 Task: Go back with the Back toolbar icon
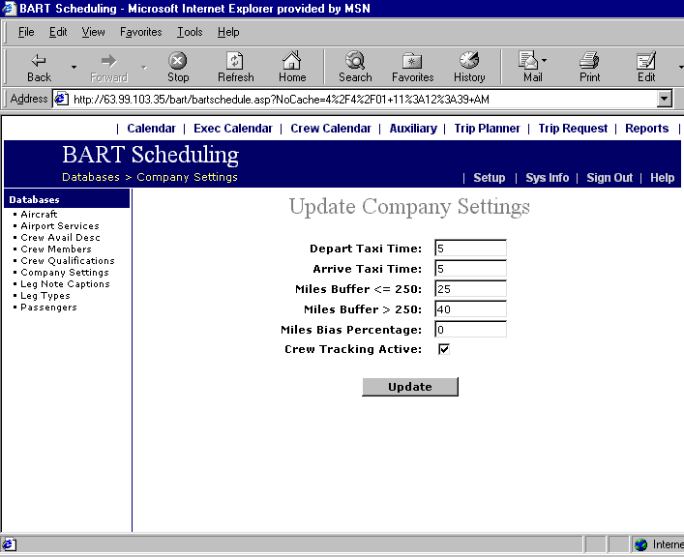[39, 67]
